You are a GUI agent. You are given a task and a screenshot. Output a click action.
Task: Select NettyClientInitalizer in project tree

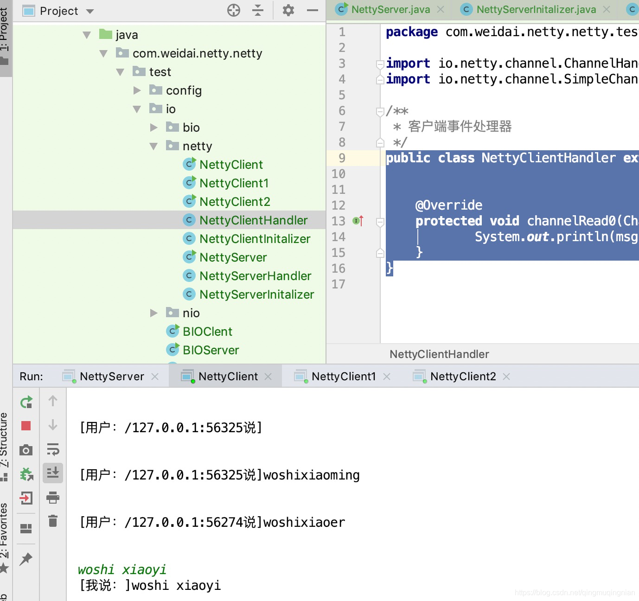coord(255,239)
